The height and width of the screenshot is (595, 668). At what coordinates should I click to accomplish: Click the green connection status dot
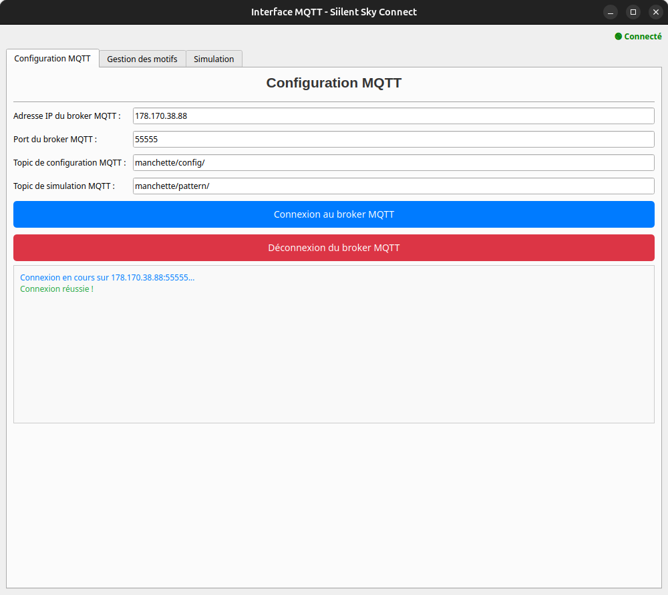coord(618,37)
